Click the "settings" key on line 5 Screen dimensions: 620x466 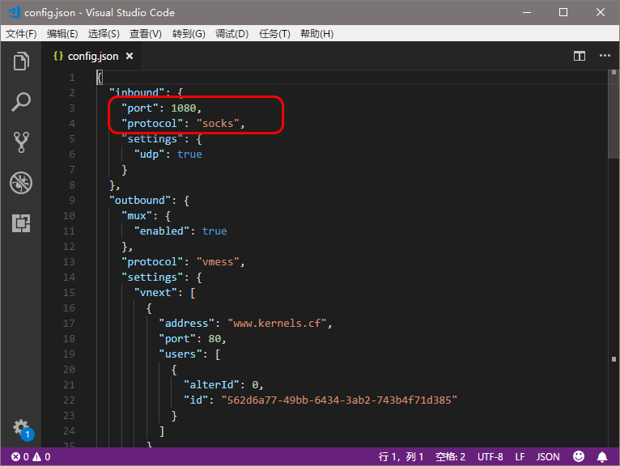pyautogui.click(x=152, y=138)
